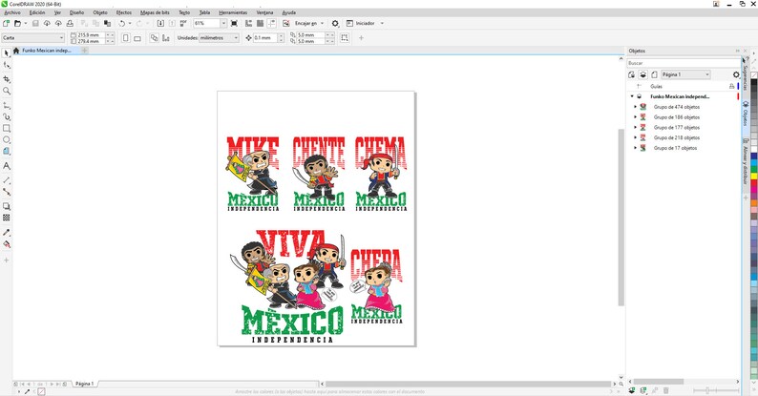Click the Import icon
The image size is (758, 396).
(161, 23)
